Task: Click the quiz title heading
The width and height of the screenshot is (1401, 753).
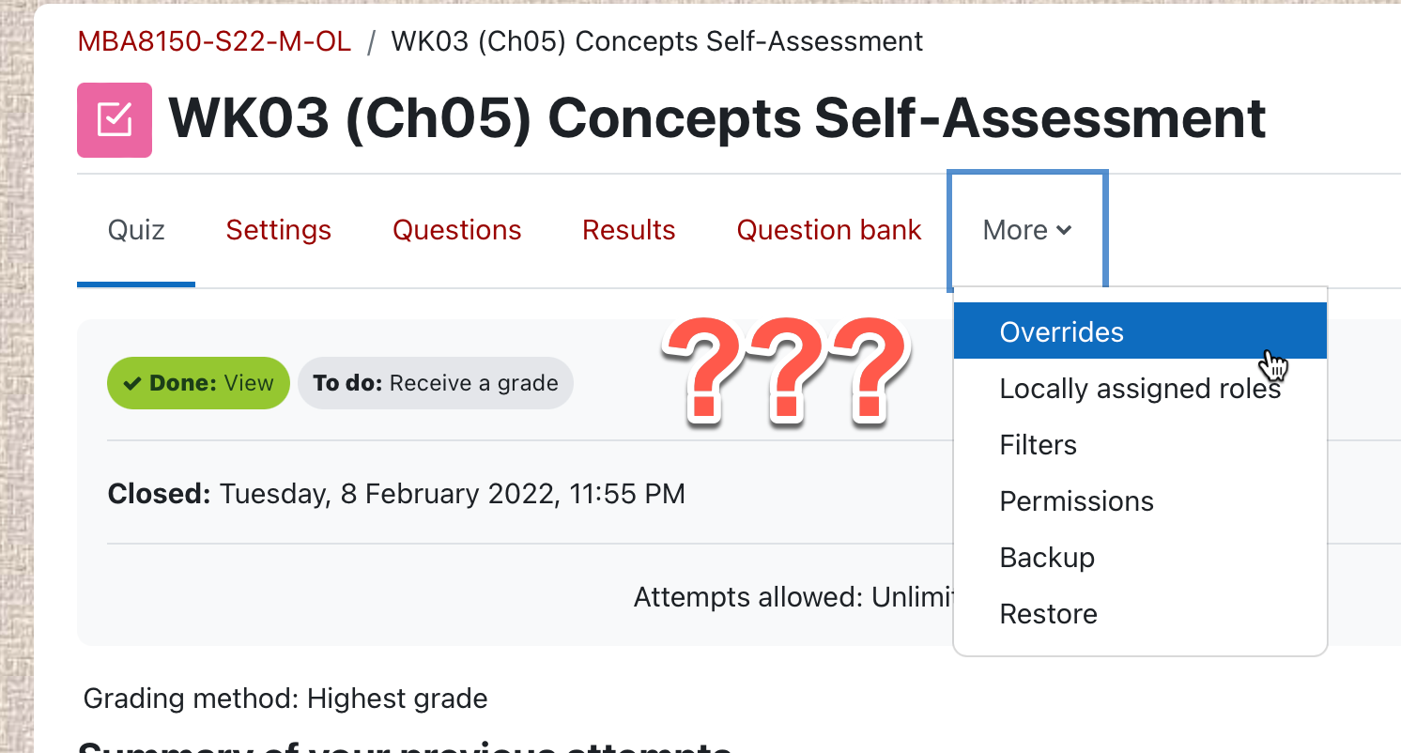Action: tap(717, 119)
